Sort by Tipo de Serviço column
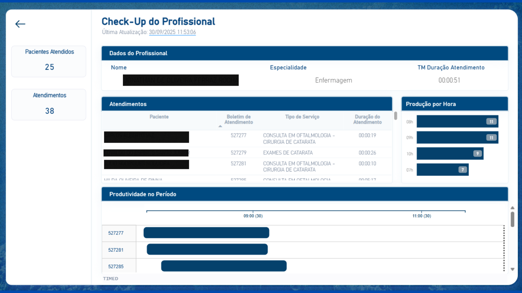 tap(302, 117)
